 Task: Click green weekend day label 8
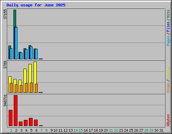(x=46, y=130)
